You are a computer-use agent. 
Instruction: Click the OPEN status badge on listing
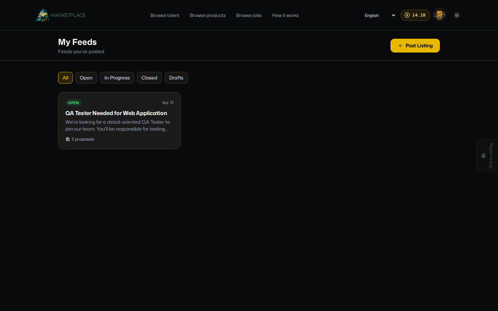tap(73, 103)
